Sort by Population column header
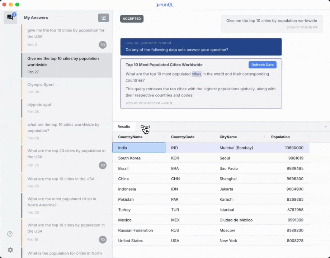 tap(280, 137)
